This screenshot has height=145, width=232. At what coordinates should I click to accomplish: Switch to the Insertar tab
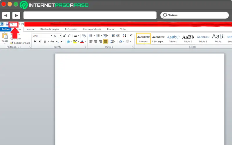[30, 29]
